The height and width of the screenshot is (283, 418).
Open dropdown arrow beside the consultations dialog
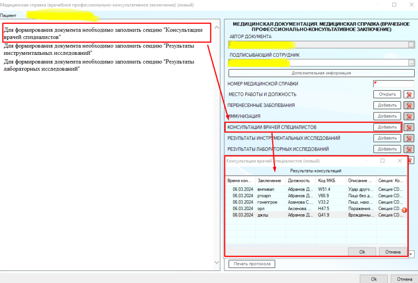tap(411, 254)
